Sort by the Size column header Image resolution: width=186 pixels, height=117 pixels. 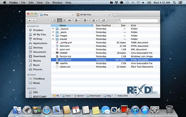tap(121, 25)
